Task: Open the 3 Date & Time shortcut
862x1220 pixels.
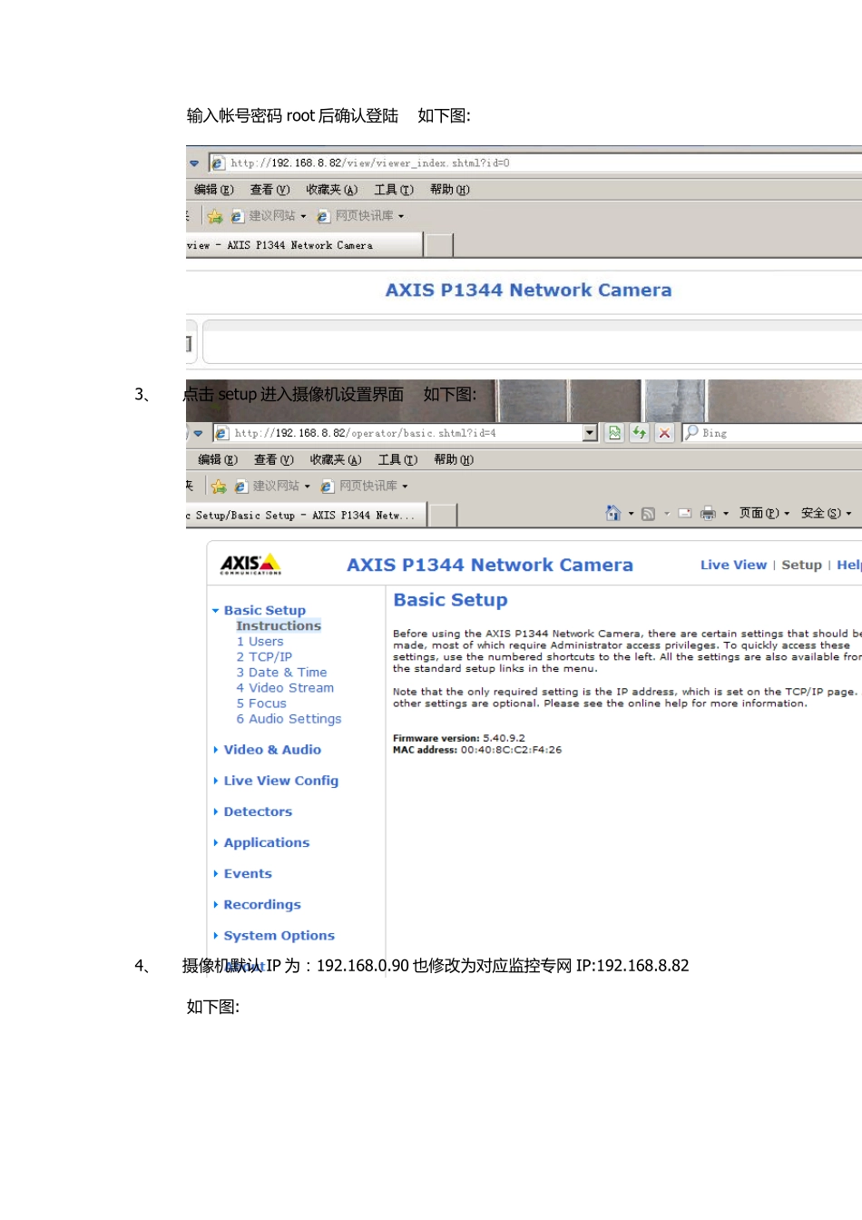Action: pos(282,673)
